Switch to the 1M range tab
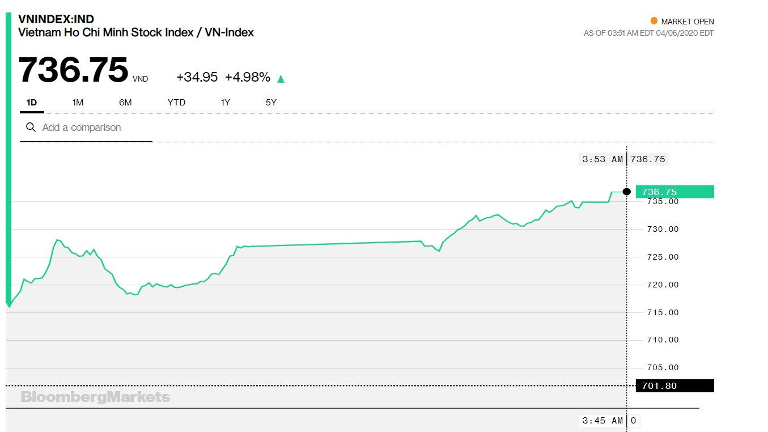 pyautogui.click(x=78, y=103)
